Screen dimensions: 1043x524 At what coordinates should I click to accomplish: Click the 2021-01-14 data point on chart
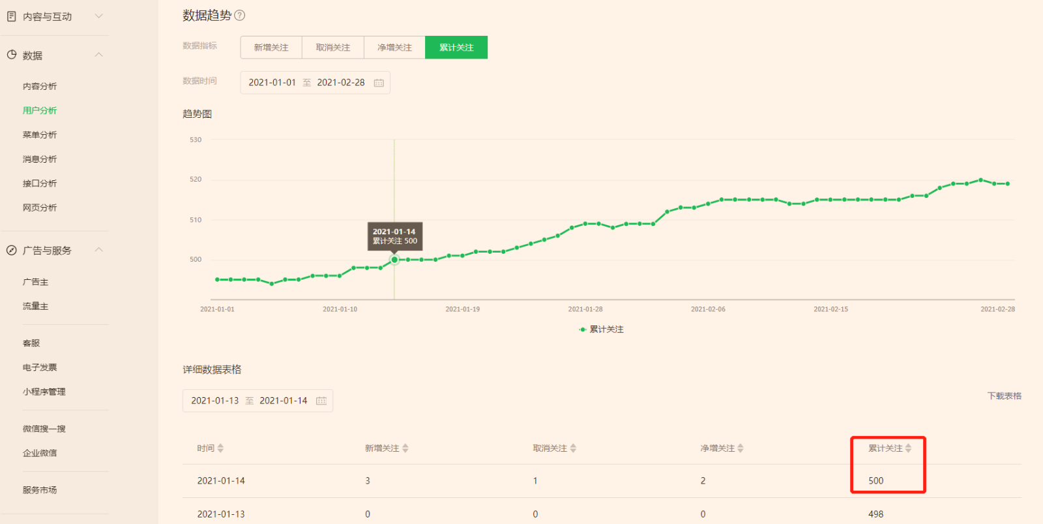[x=394, y=260]
